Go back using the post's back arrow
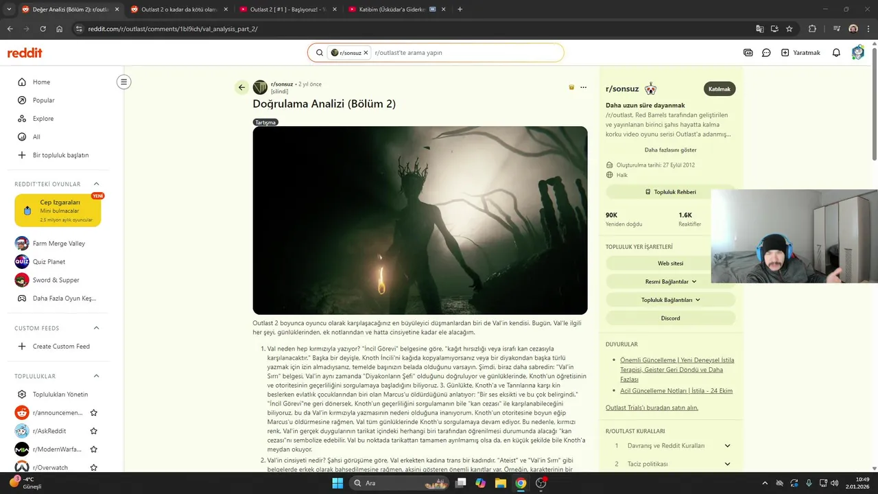The image size is (878, 494). [241, 87]
